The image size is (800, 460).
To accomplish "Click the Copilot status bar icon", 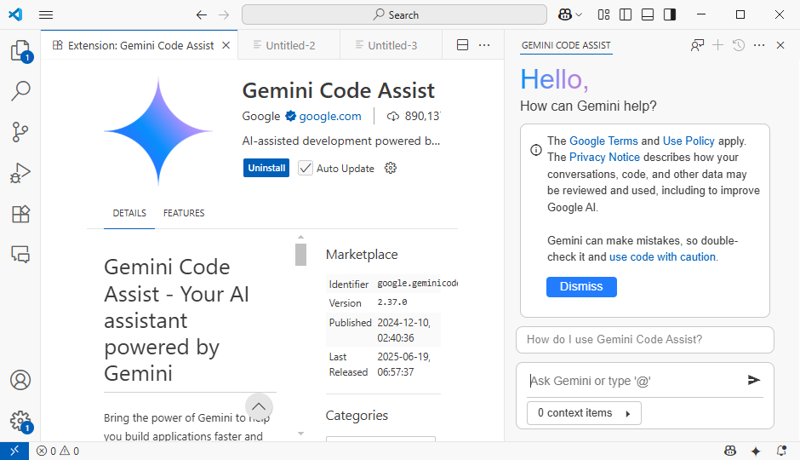I will 730,451.
